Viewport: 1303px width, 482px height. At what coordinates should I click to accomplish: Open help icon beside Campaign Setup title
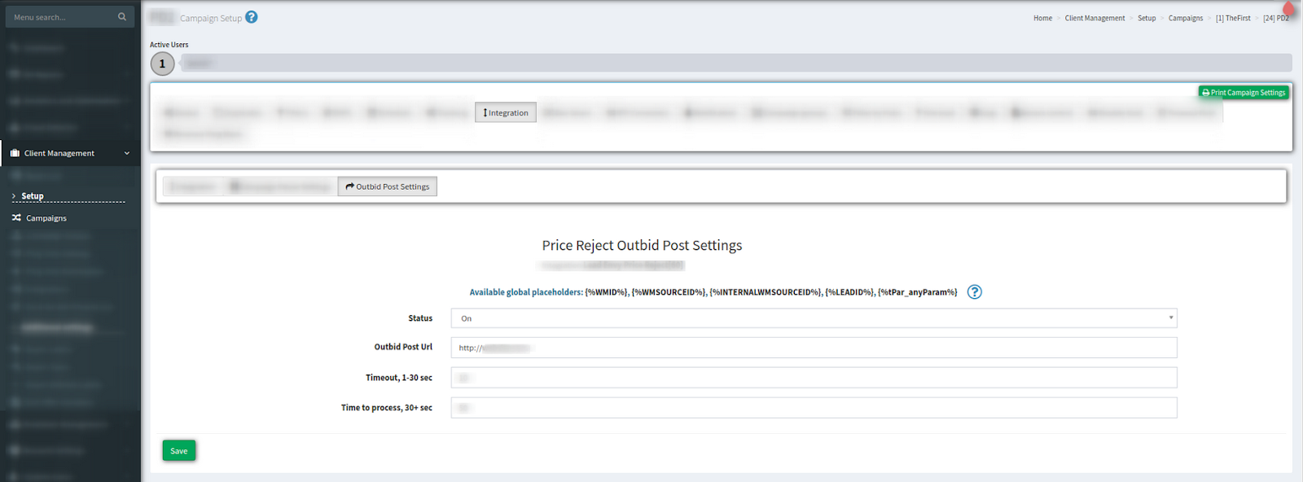pyautogui.click(x=252, y=17)
